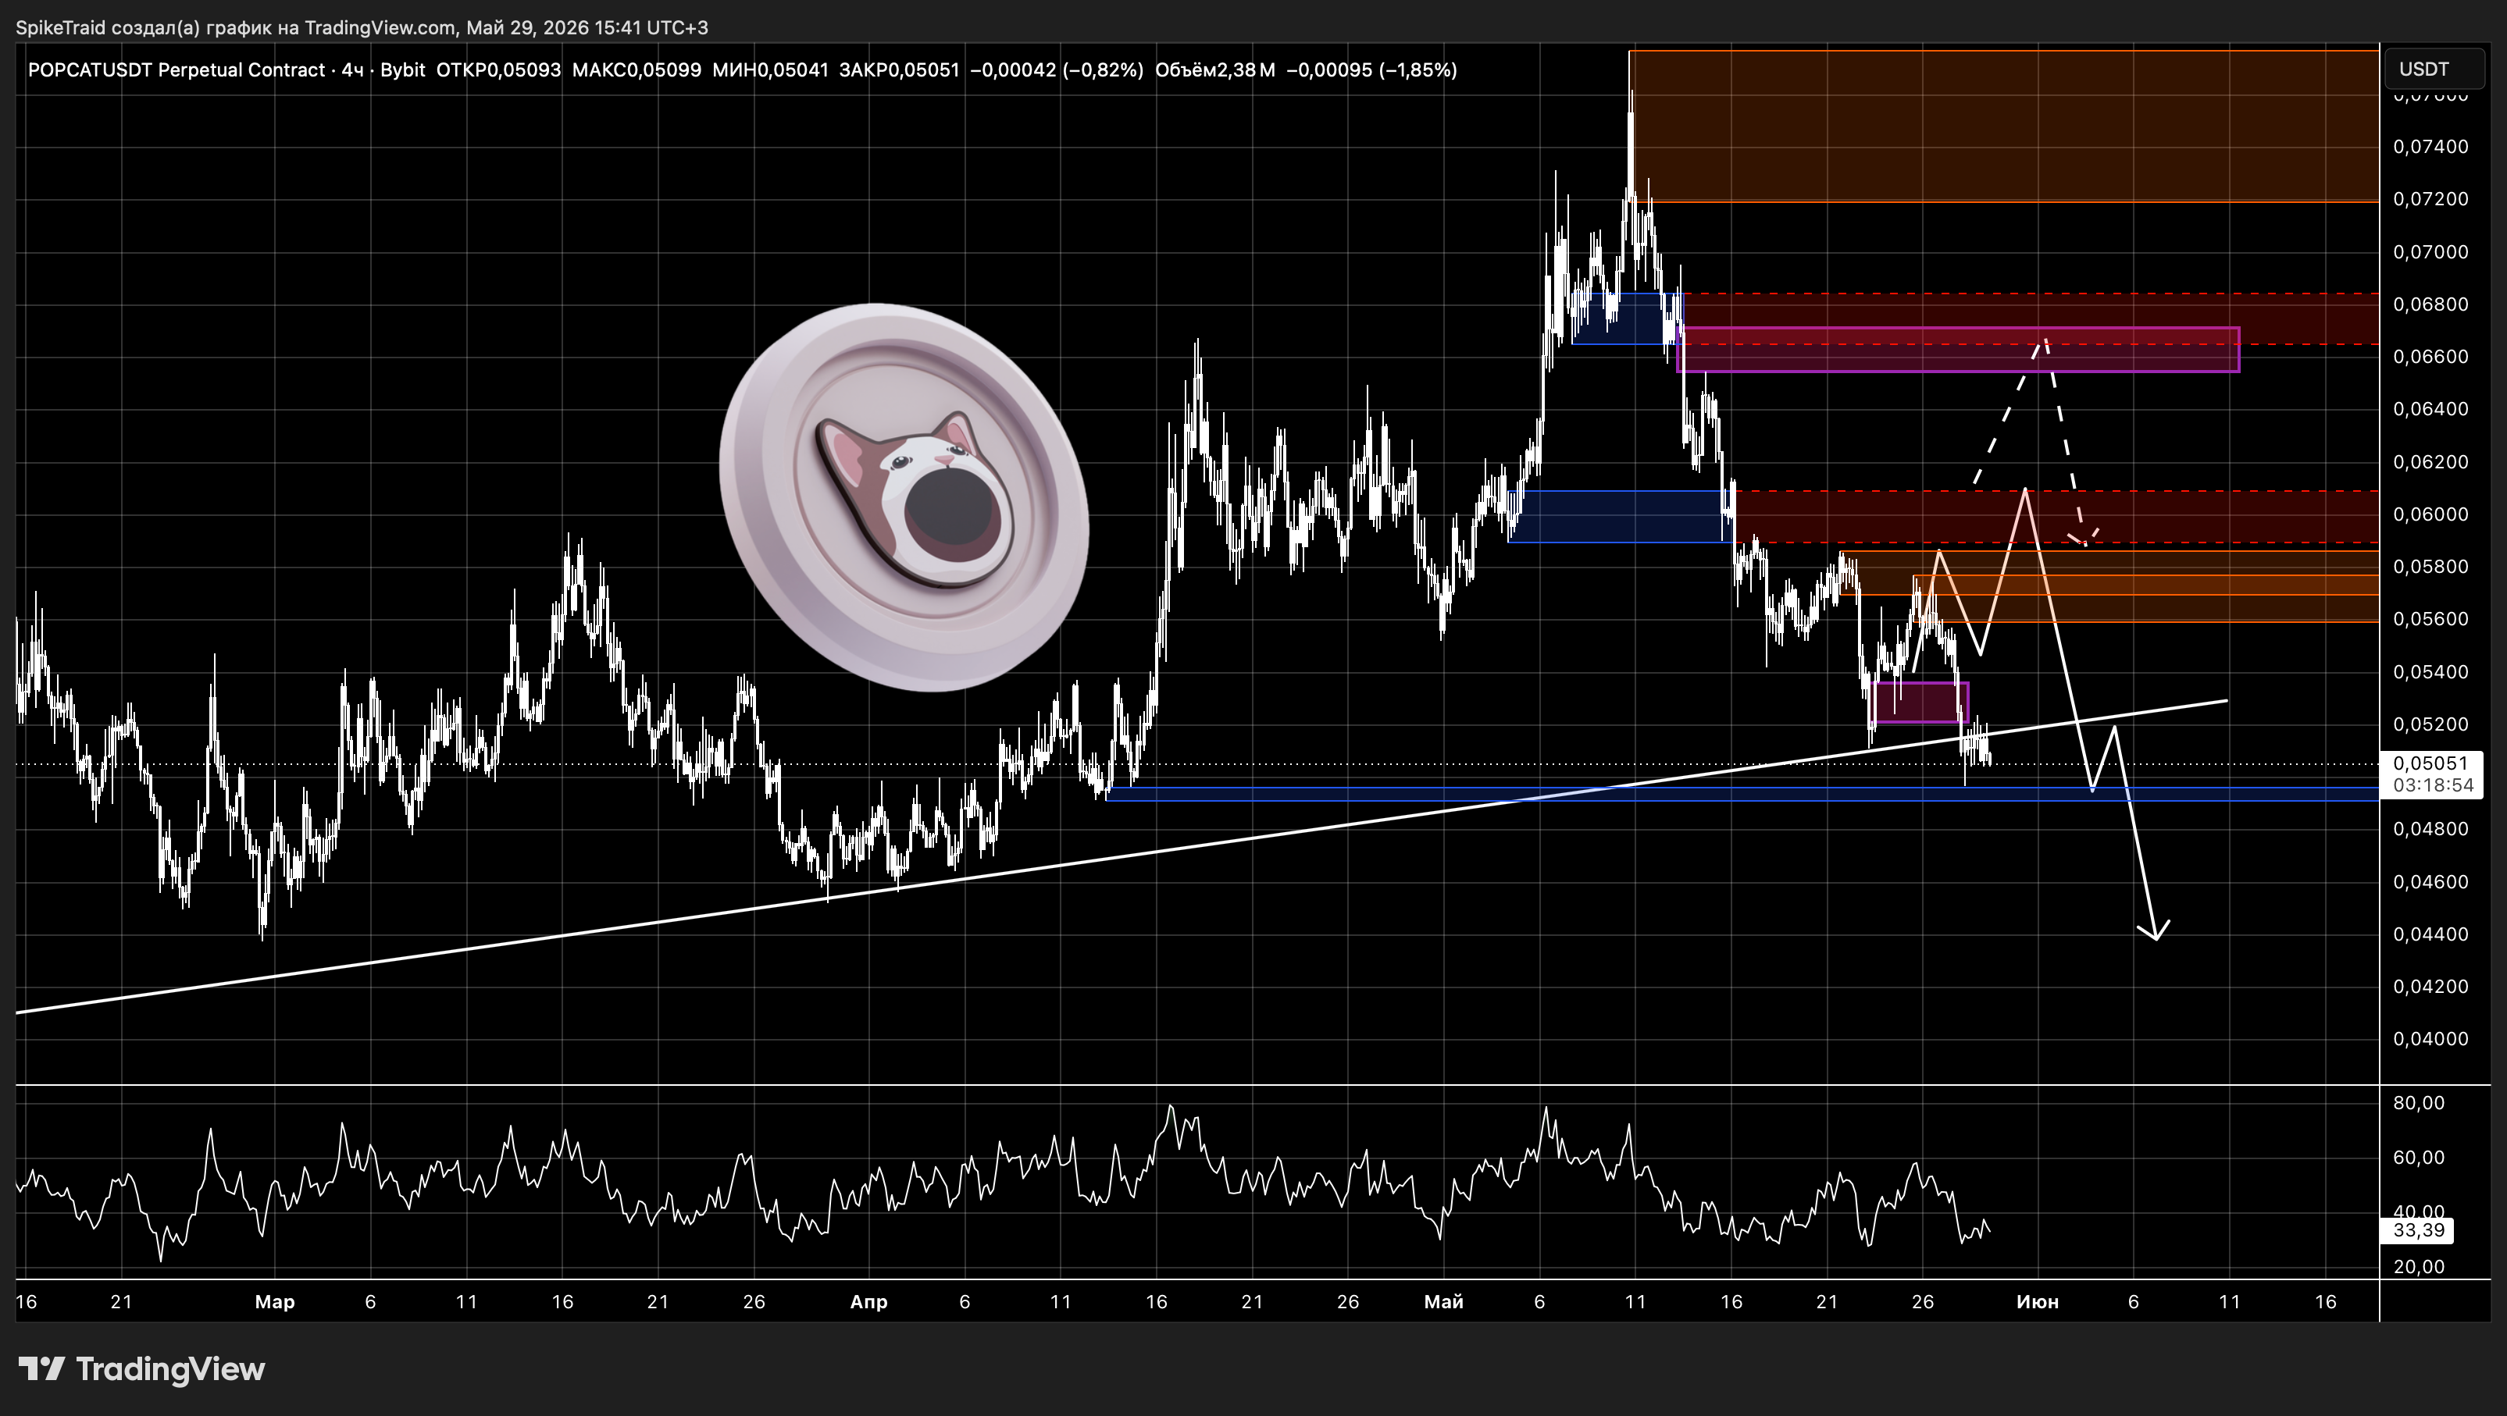This screenshot has width=2507, height=1416.
Task: Click the TradingView logo at the bottom
Action: click(142, 1369)
